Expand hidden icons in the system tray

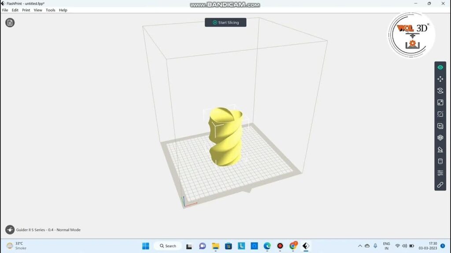tap(360, 246)
